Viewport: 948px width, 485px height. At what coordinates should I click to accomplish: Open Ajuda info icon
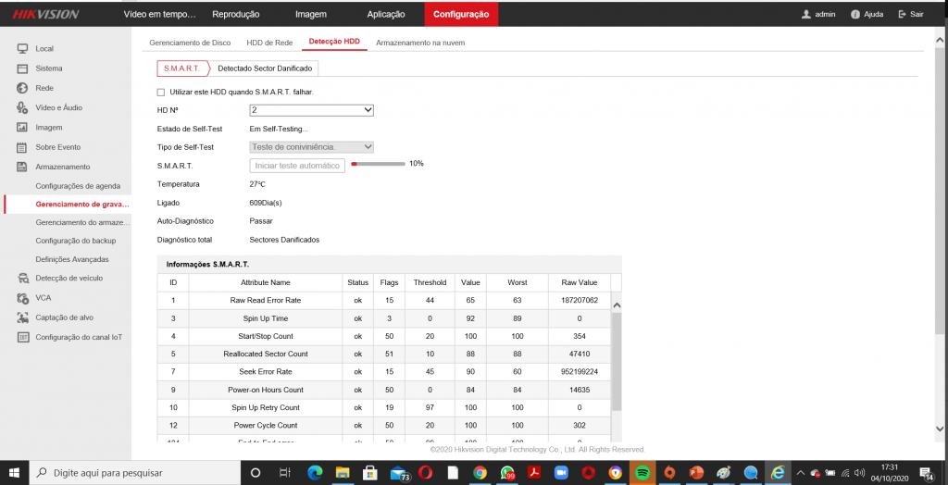click(855, 15)
